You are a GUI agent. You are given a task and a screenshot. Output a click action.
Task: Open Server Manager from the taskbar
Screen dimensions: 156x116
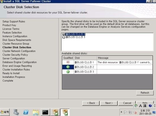16,112
